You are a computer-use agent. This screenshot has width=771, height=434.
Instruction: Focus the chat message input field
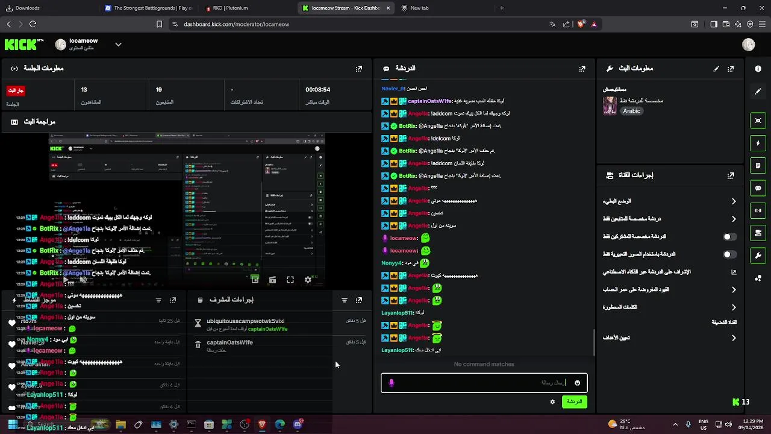click(x=484, y=383)
